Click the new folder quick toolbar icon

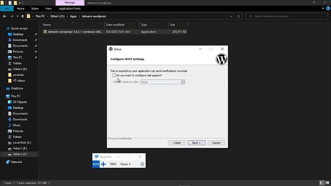tap(16, 3)
